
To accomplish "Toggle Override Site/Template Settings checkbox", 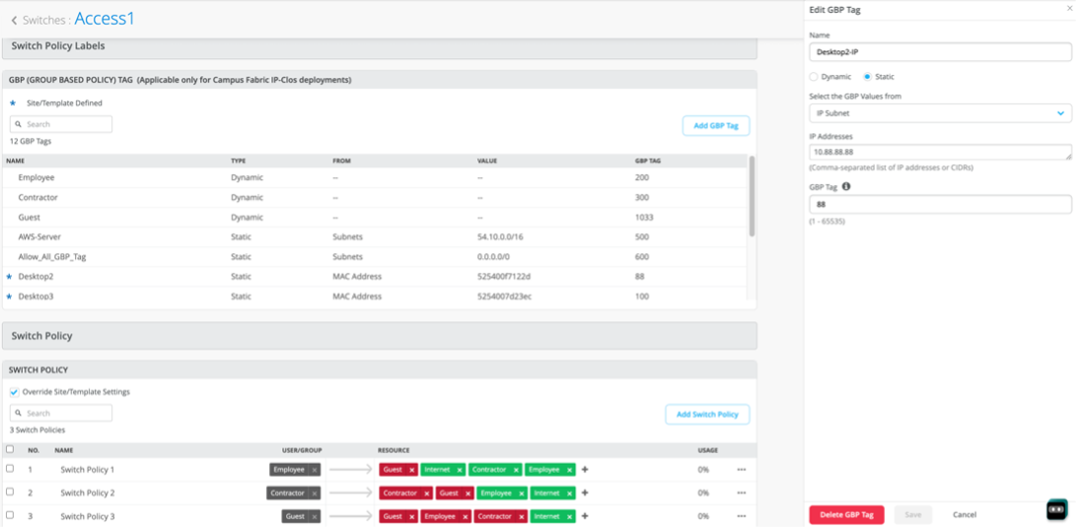I will point(14,392).
